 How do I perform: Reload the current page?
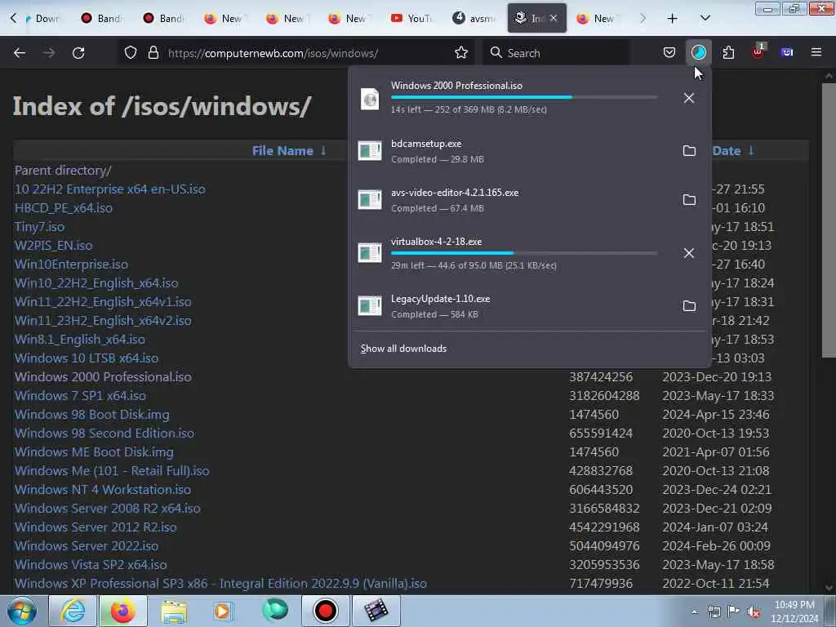click(78, 53)
